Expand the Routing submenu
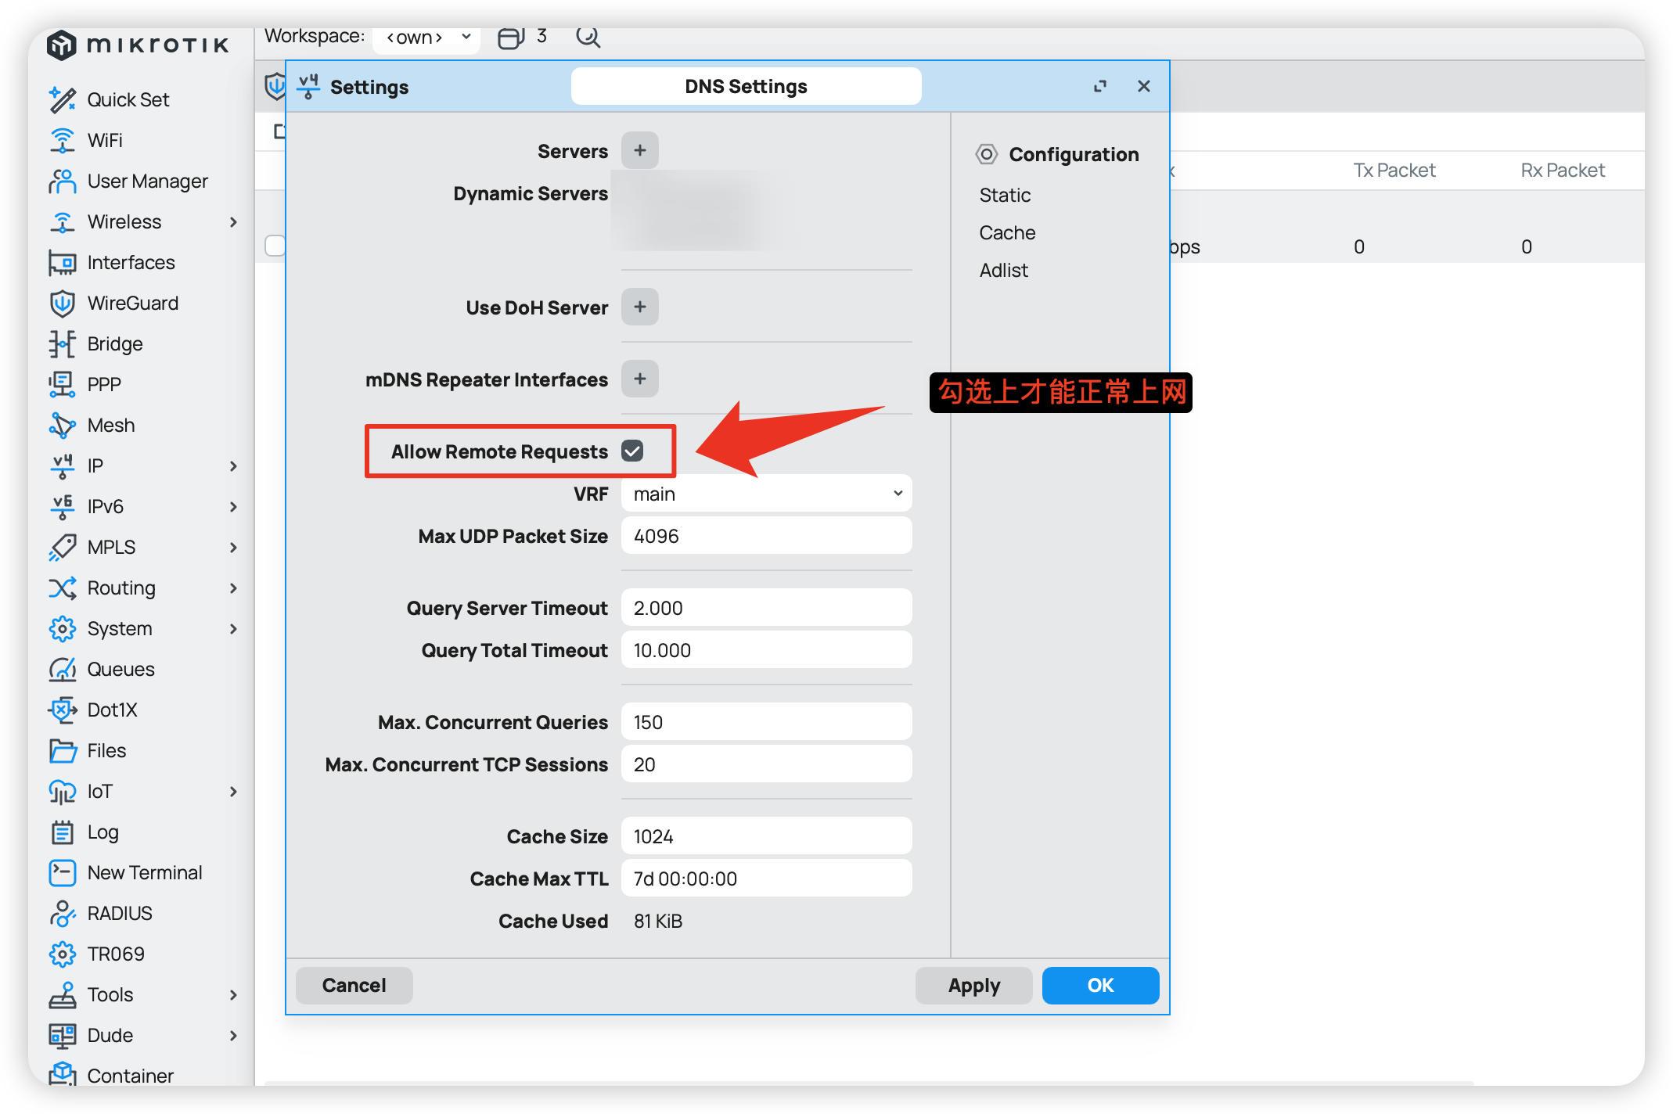Image resolution: width=1673 pixels, height=1114 pixels. pos(233,588)
